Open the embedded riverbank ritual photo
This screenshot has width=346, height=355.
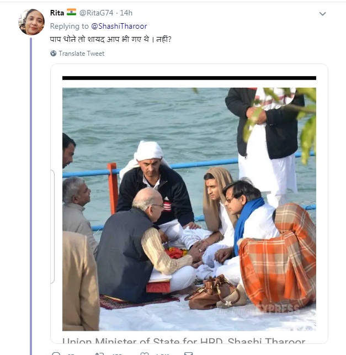[189, 209]
